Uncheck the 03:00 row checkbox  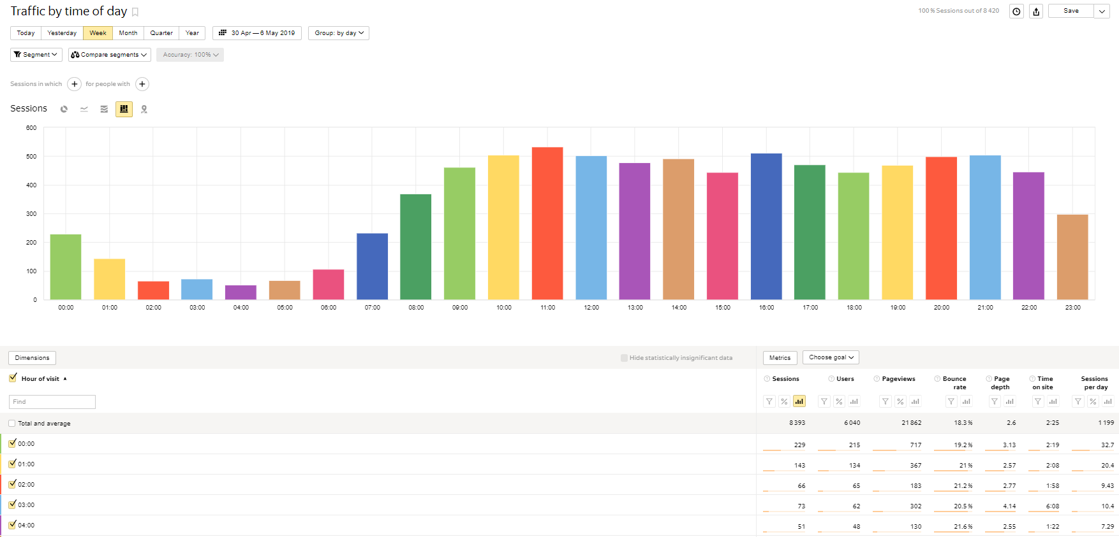12,505
